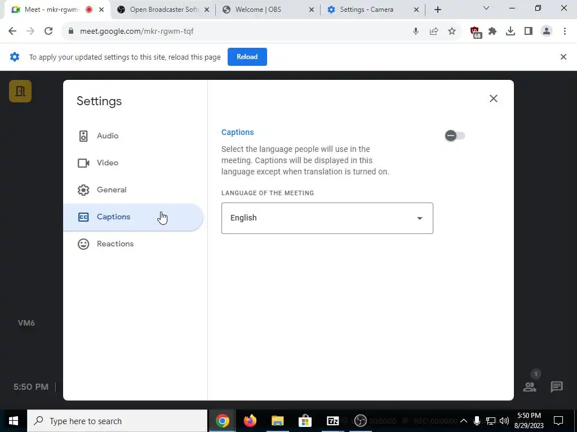This screenshot has height=432, width=577.
Task: Click the volume speaker icon in system tray
Action: pyautogui.click(x=504, y=421)
